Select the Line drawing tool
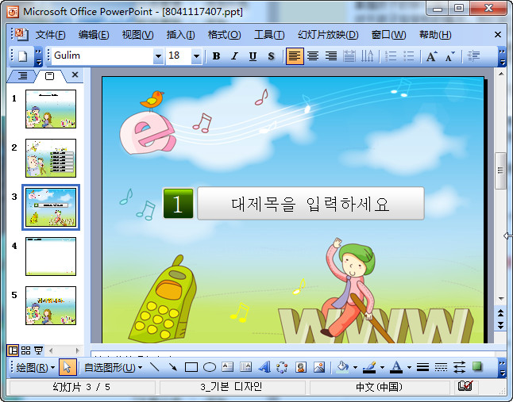513x402 pixels. tap(154, 367)
